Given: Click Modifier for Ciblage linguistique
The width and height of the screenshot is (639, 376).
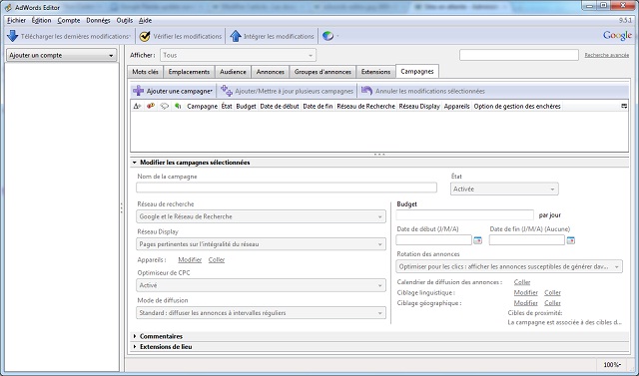Looking at the screenshot, I should click(x=526, y=292).
